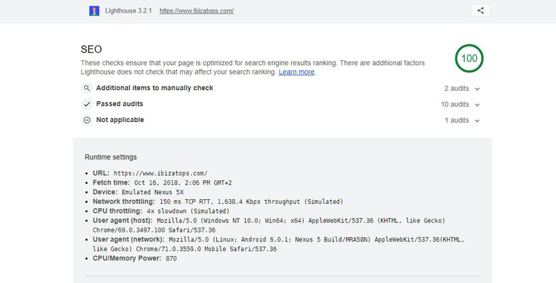The image size is (556, 283).
Task: Expand the chevron next to 10 audits
Action: point(477,105)
